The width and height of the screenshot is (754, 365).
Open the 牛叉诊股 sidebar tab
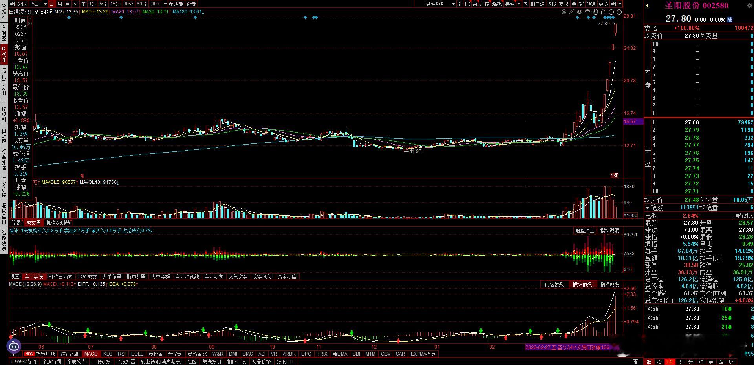4,187
